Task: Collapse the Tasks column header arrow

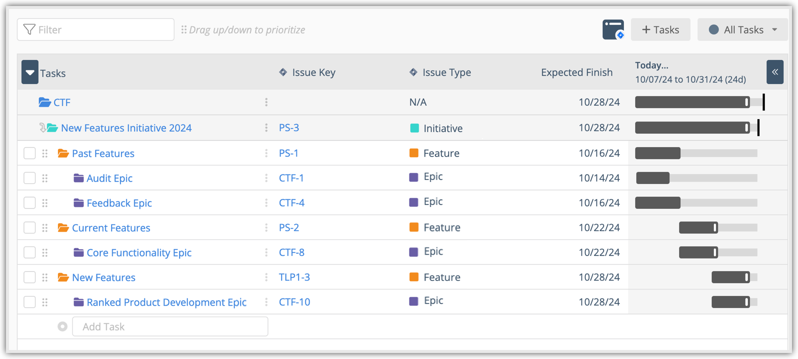Action: 30,72
